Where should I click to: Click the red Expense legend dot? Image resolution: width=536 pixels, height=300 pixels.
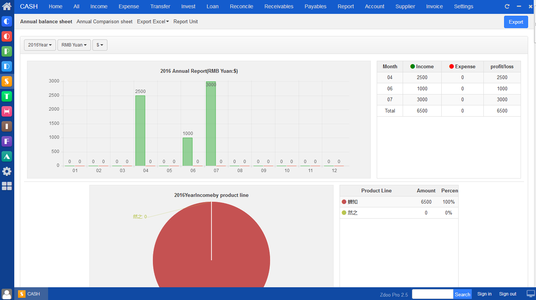[451, 67]
